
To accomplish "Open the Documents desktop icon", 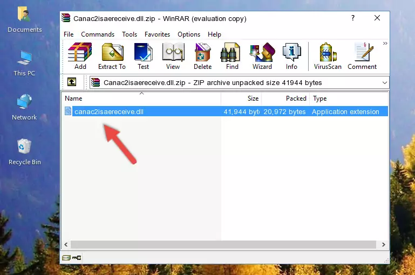I will [24, 20].
